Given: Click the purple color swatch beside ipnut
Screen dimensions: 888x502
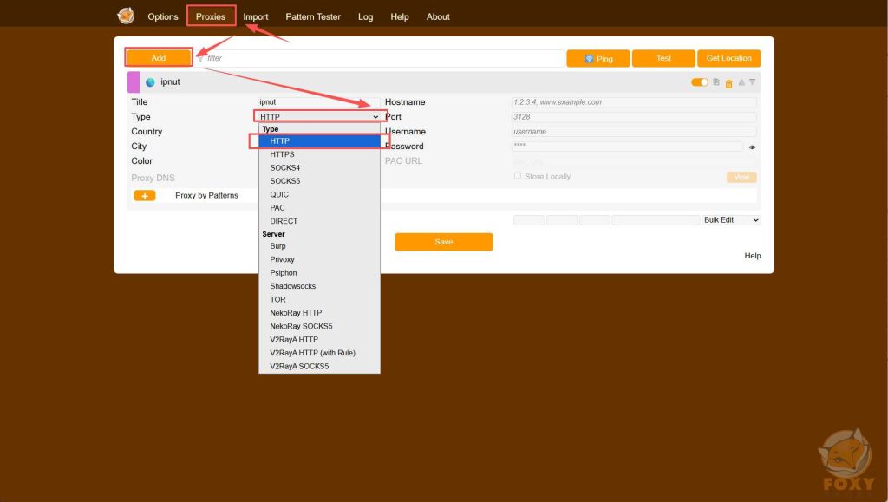Looking at the screenshot, I should [x=134, y=82].
